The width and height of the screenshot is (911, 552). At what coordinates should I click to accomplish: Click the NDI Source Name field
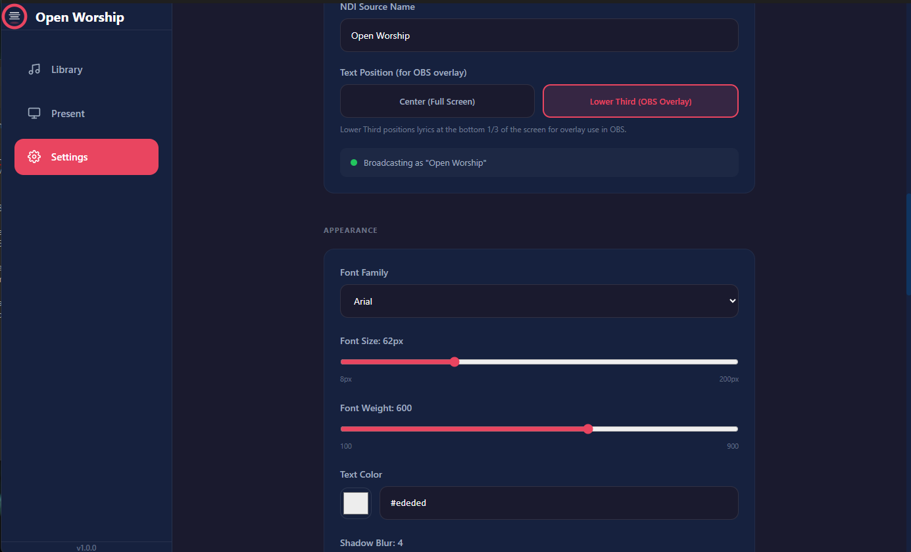(539, 36)
